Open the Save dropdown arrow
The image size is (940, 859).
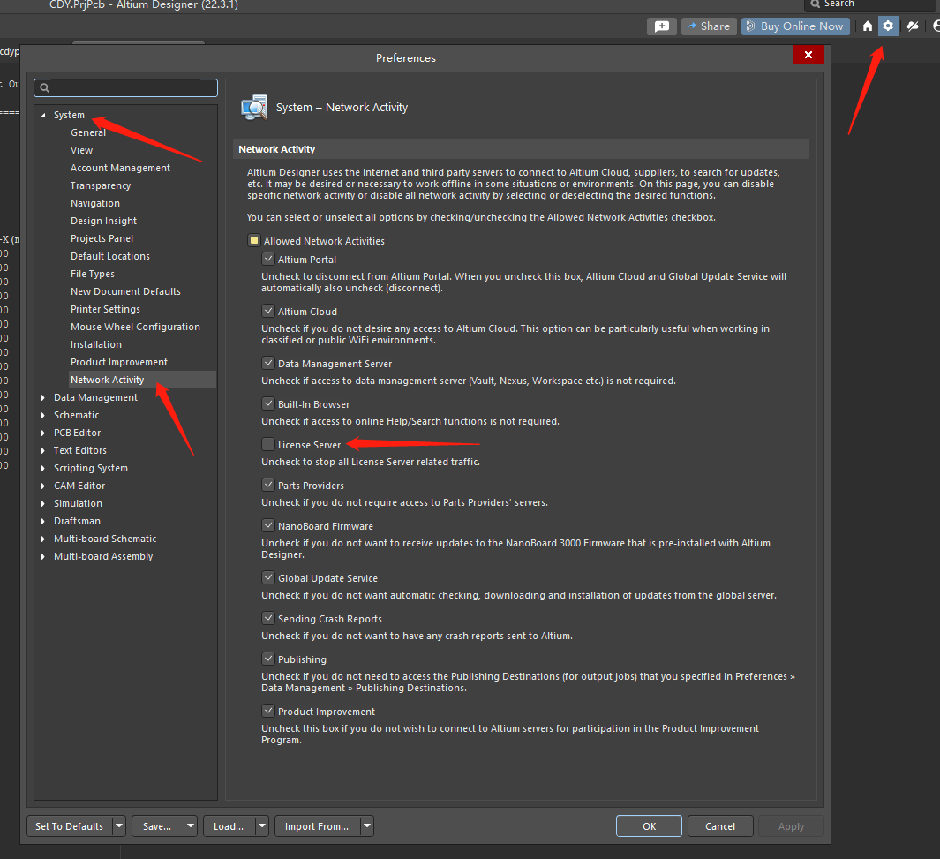(191, 826)
